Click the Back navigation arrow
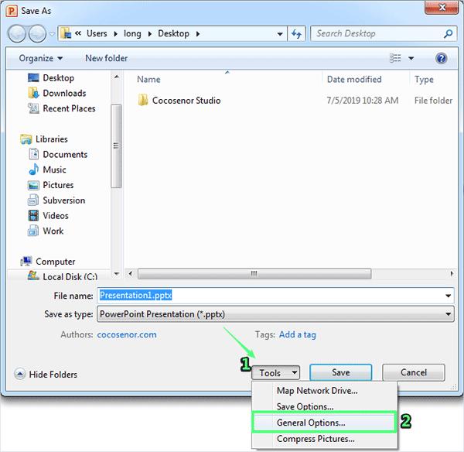Image resolution: width=464 pixels, height=452 pixels. click(x=17, y=33)
